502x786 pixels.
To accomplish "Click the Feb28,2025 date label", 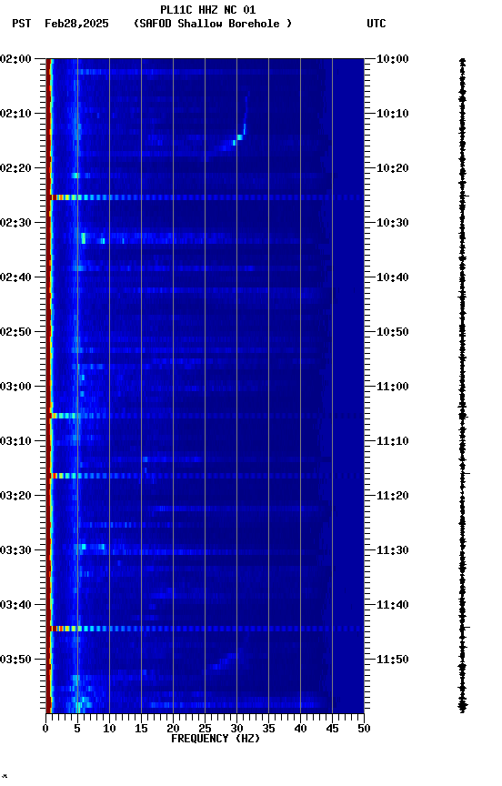I will pyautogui.click(x=76, y=24).
